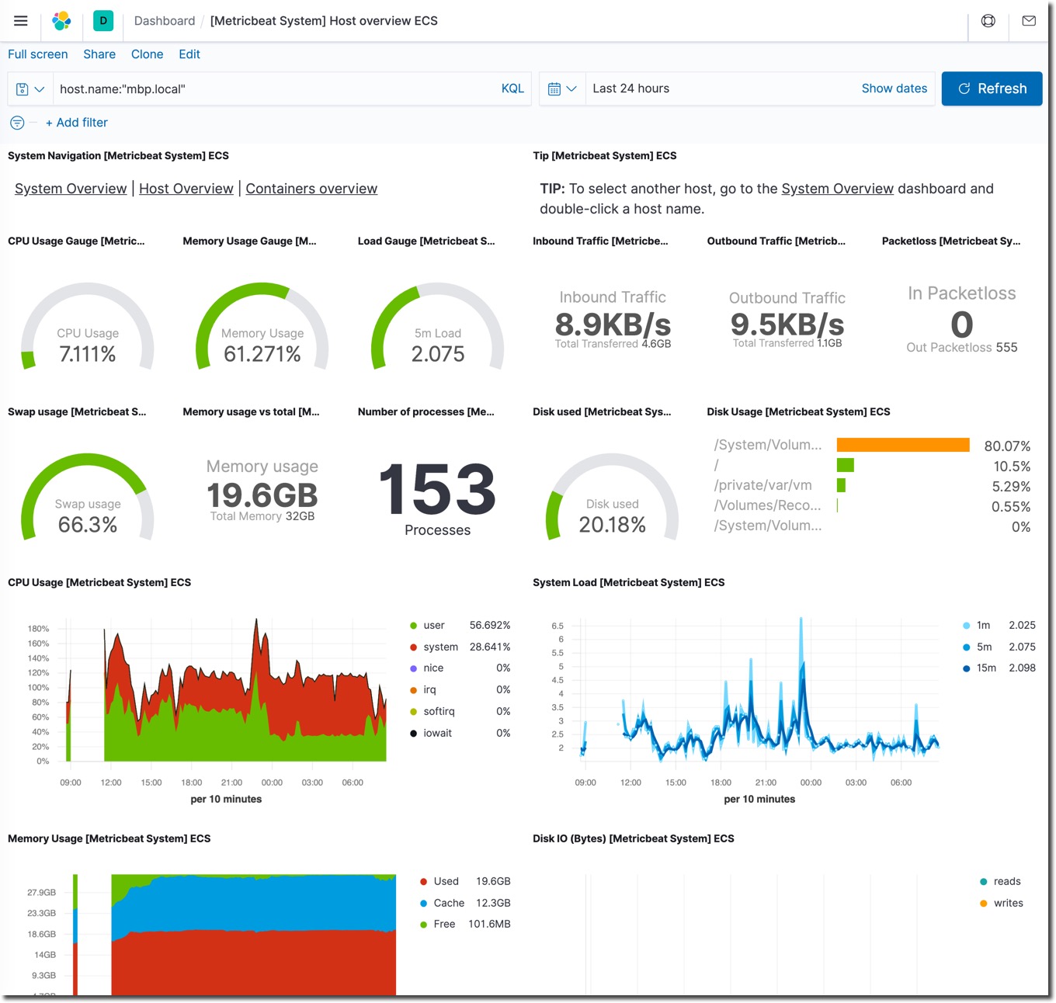Open the help menu icon
The height and width of the screenshot is (1003, 1056).
point(988,21)
